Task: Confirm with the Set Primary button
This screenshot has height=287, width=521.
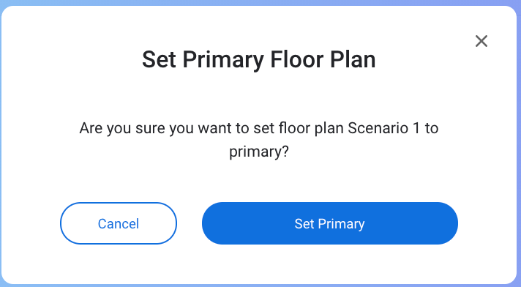Action: click(329, 223)
